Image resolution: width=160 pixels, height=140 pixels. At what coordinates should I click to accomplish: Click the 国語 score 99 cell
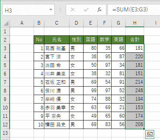91,91
